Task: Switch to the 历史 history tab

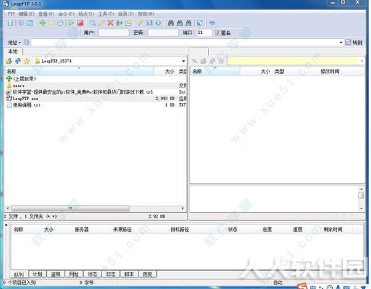Action: coord(148,274)
